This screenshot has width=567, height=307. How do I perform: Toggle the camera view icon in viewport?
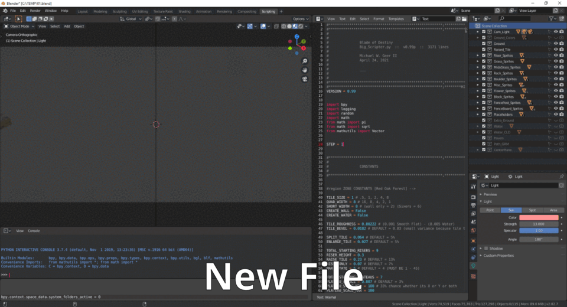coord(305,79)
